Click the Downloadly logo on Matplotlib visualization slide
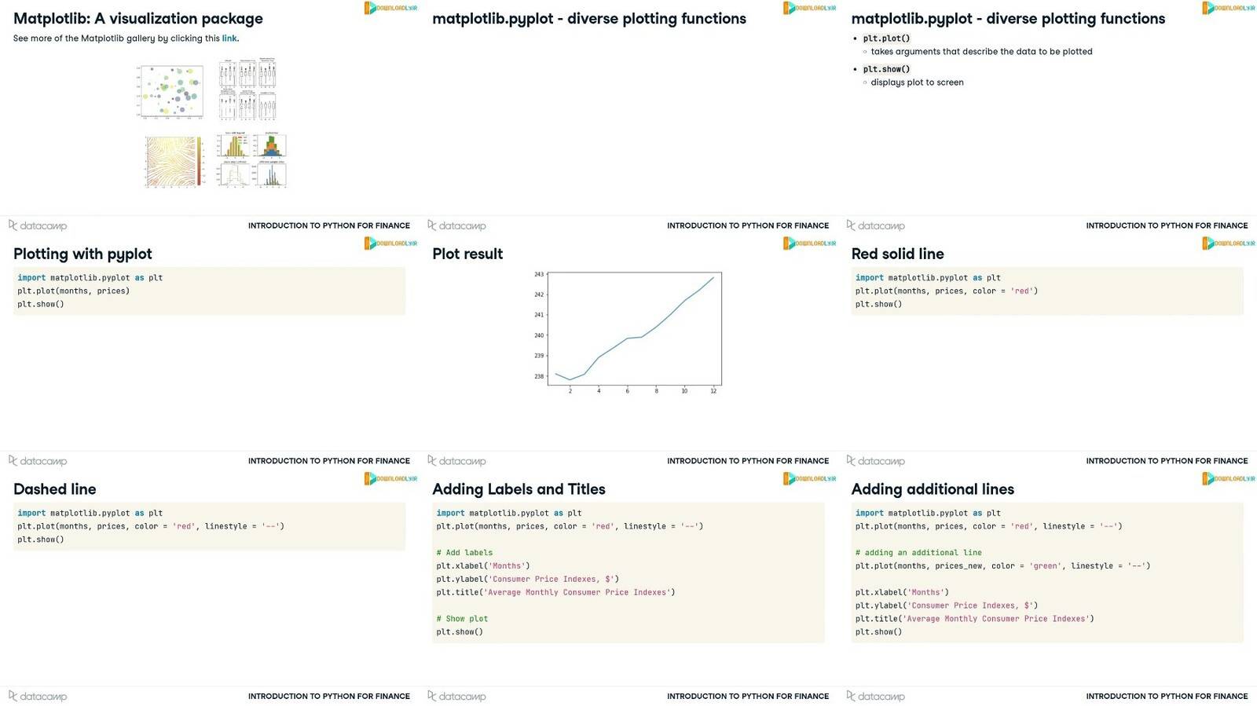This screenshot has width=1257, height=706. (x=391, y=8)
